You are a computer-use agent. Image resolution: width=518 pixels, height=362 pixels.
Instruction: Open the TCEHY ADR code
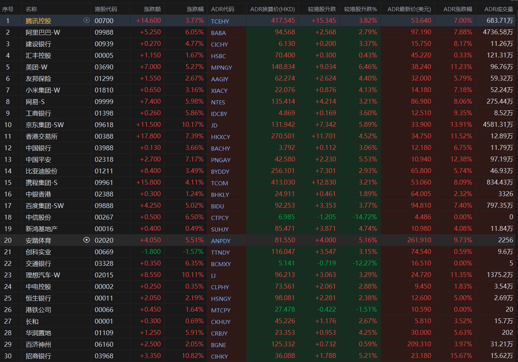220,21
